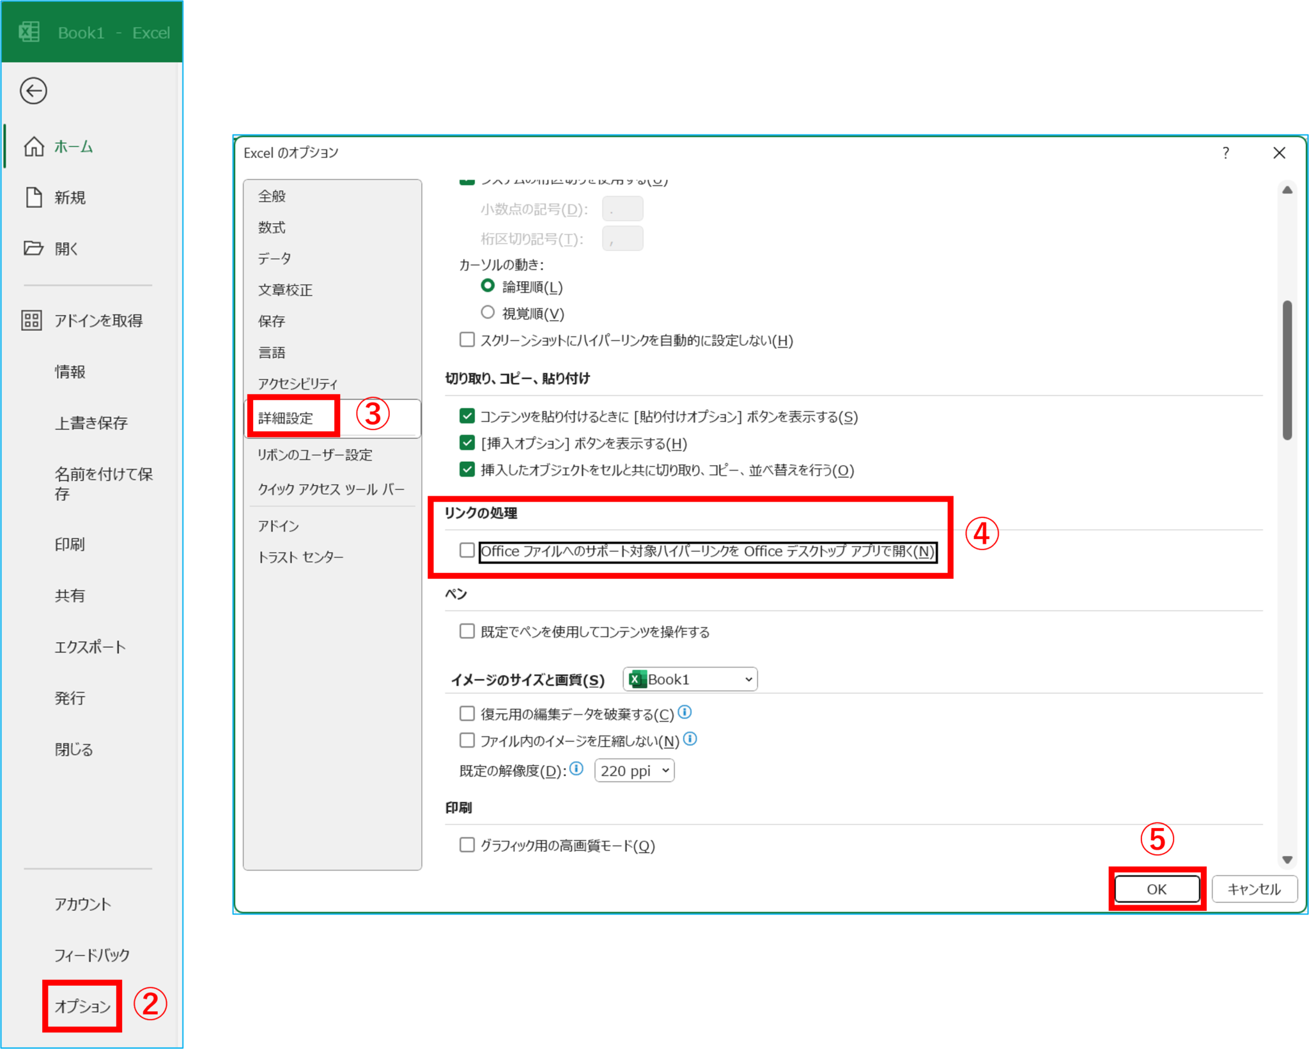Confirm settings with the OK button

click(1157, 888)
